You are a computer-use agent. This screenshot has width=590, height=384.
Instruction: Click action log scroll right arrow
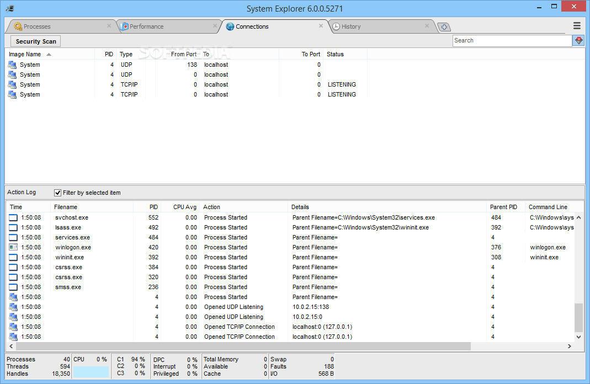point(570,346)
